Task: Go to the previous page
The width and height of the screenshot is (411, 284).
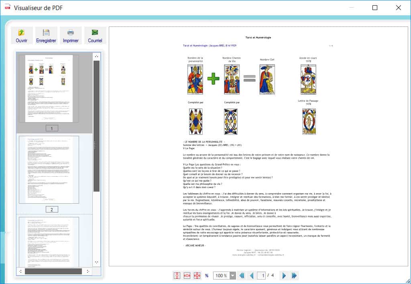Action: [252, 275]
